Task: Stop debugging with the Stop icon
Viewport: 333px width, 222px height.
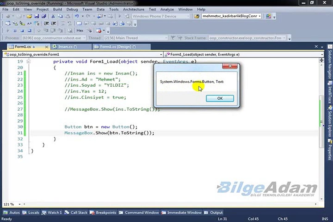Action: point(22,31)
